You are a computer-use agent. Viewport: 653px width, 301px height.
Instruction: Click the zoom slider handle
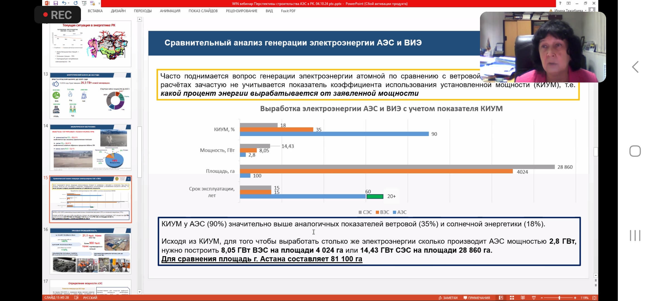pos(559,298)
